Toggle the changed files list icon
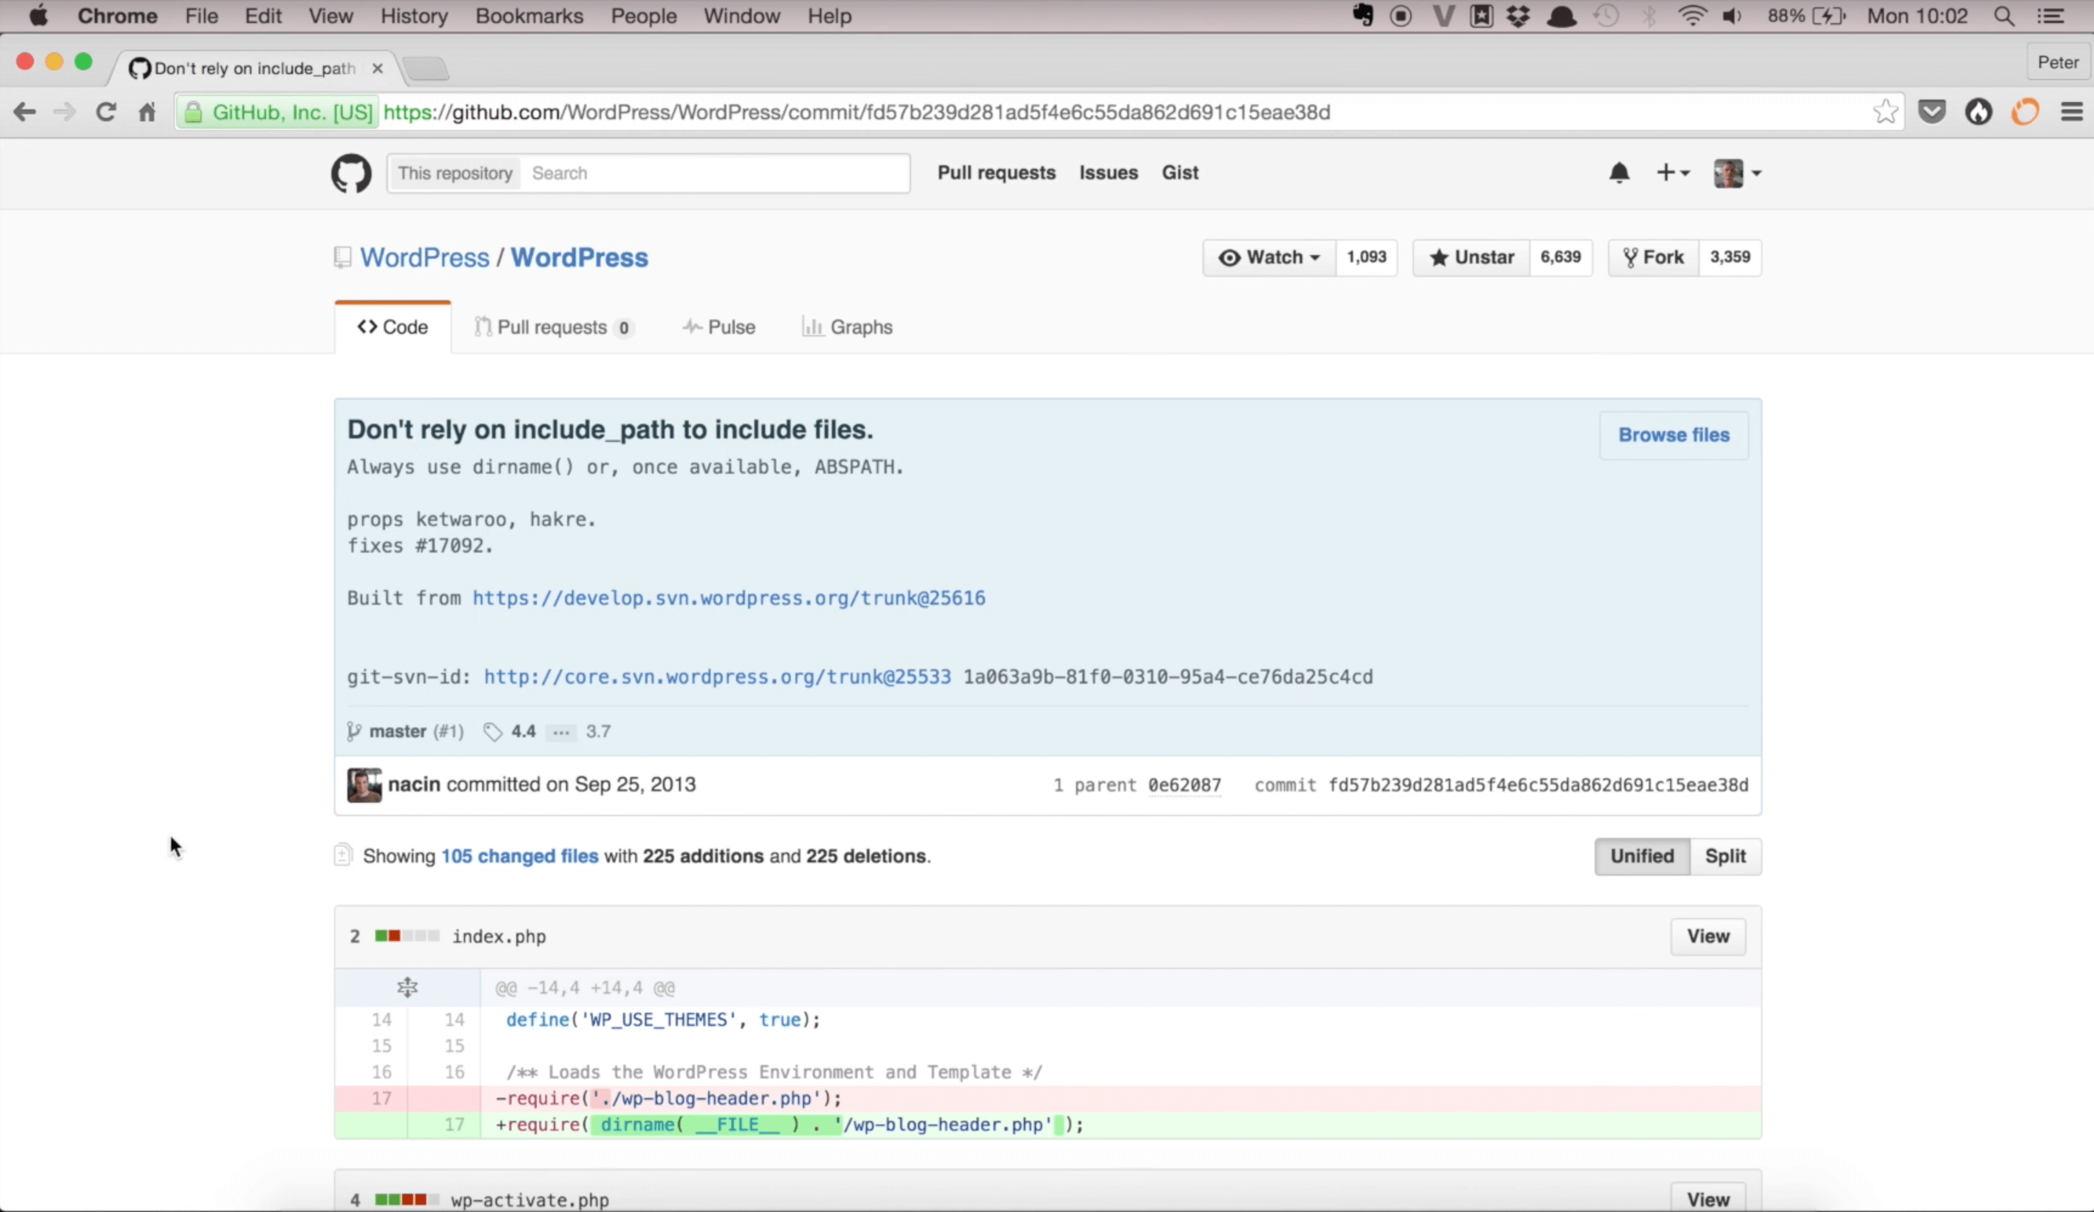 [x=343, y=855]
